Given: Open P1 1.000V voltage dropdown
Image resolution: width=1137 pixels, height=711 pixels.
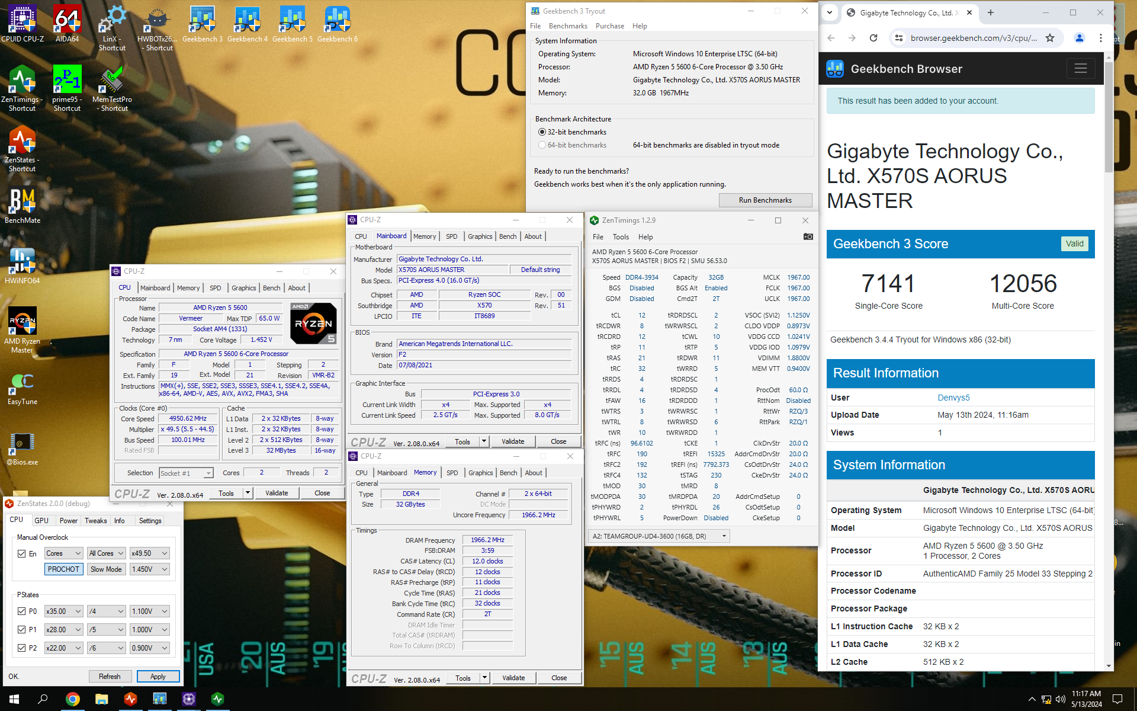Looking at the screenshot, I should [x=150, y=630].
